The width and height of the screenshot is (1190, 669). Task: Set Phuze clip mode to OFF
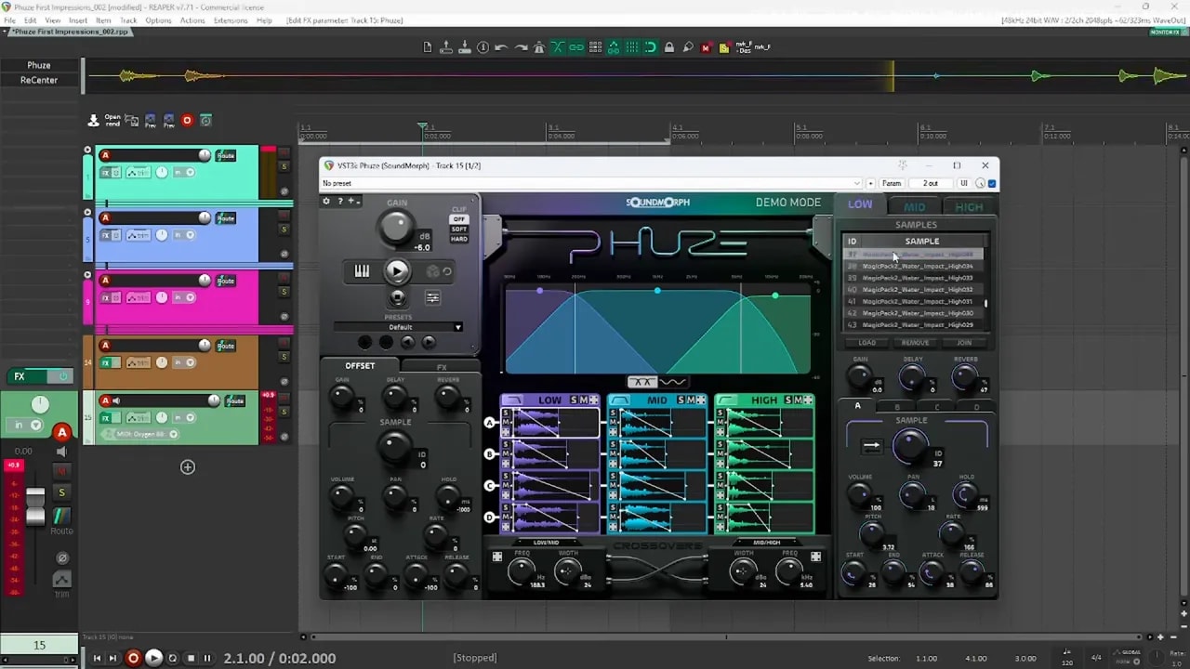coord(459,219)
